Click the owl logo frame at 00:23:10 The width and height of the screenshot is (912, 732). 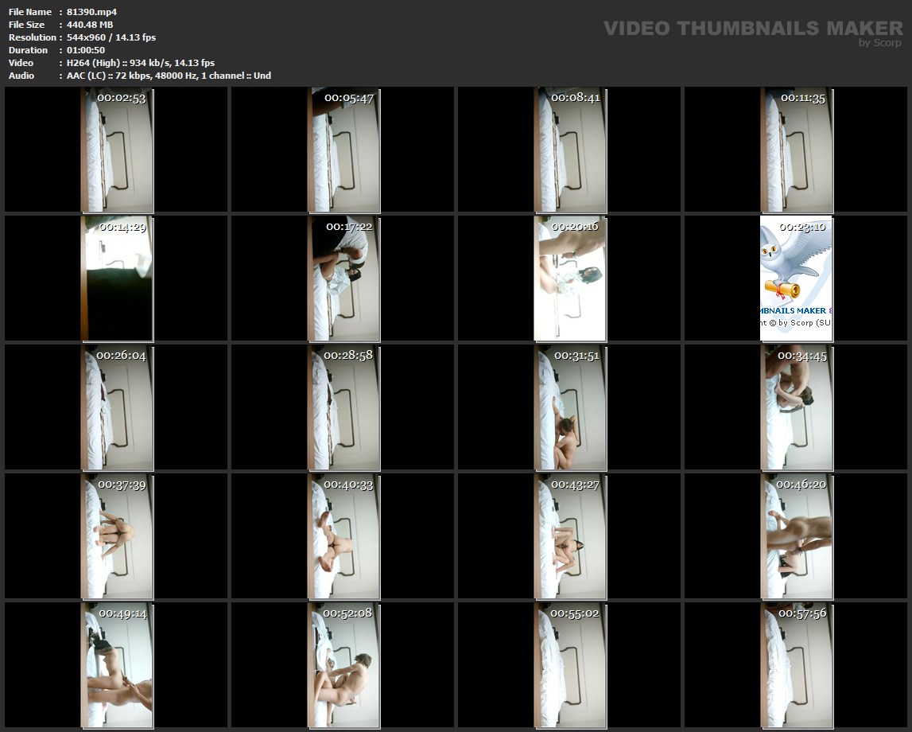pyautogui.click(x=797, y=278)
